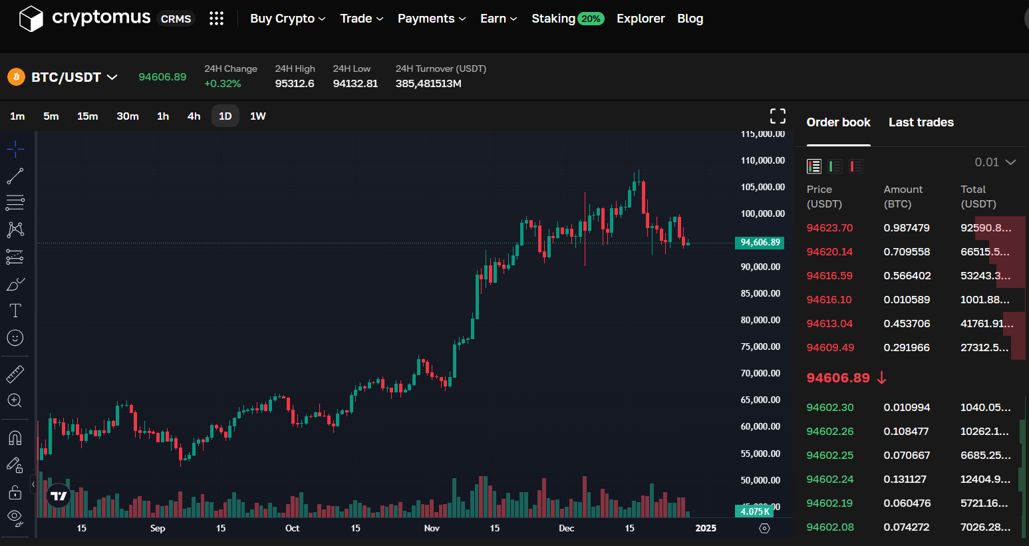Image resolution: width=1029 pixels, height=546 pixels.
Task: Activate the zoom in tool
Action: [x=15, y=400]
